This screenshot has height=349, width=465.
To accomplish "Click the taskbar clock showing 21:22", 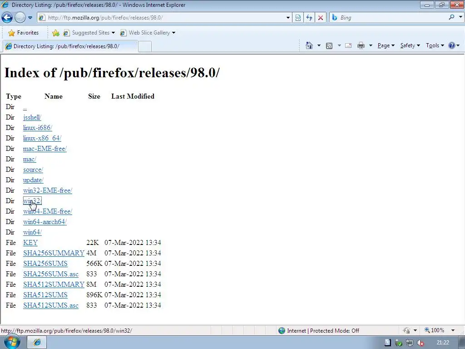I will [443, 343].
